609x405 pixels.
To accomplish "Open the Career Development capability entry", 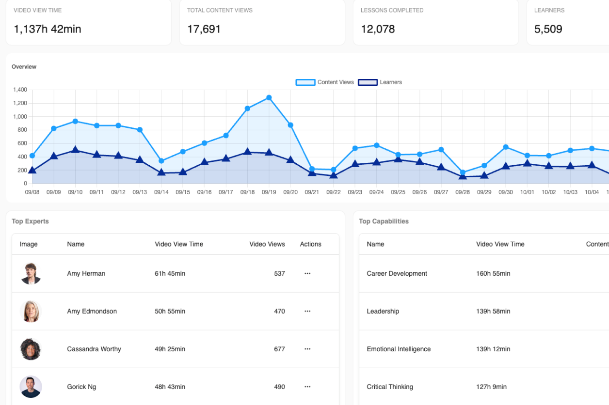I will tap(397, 273).
